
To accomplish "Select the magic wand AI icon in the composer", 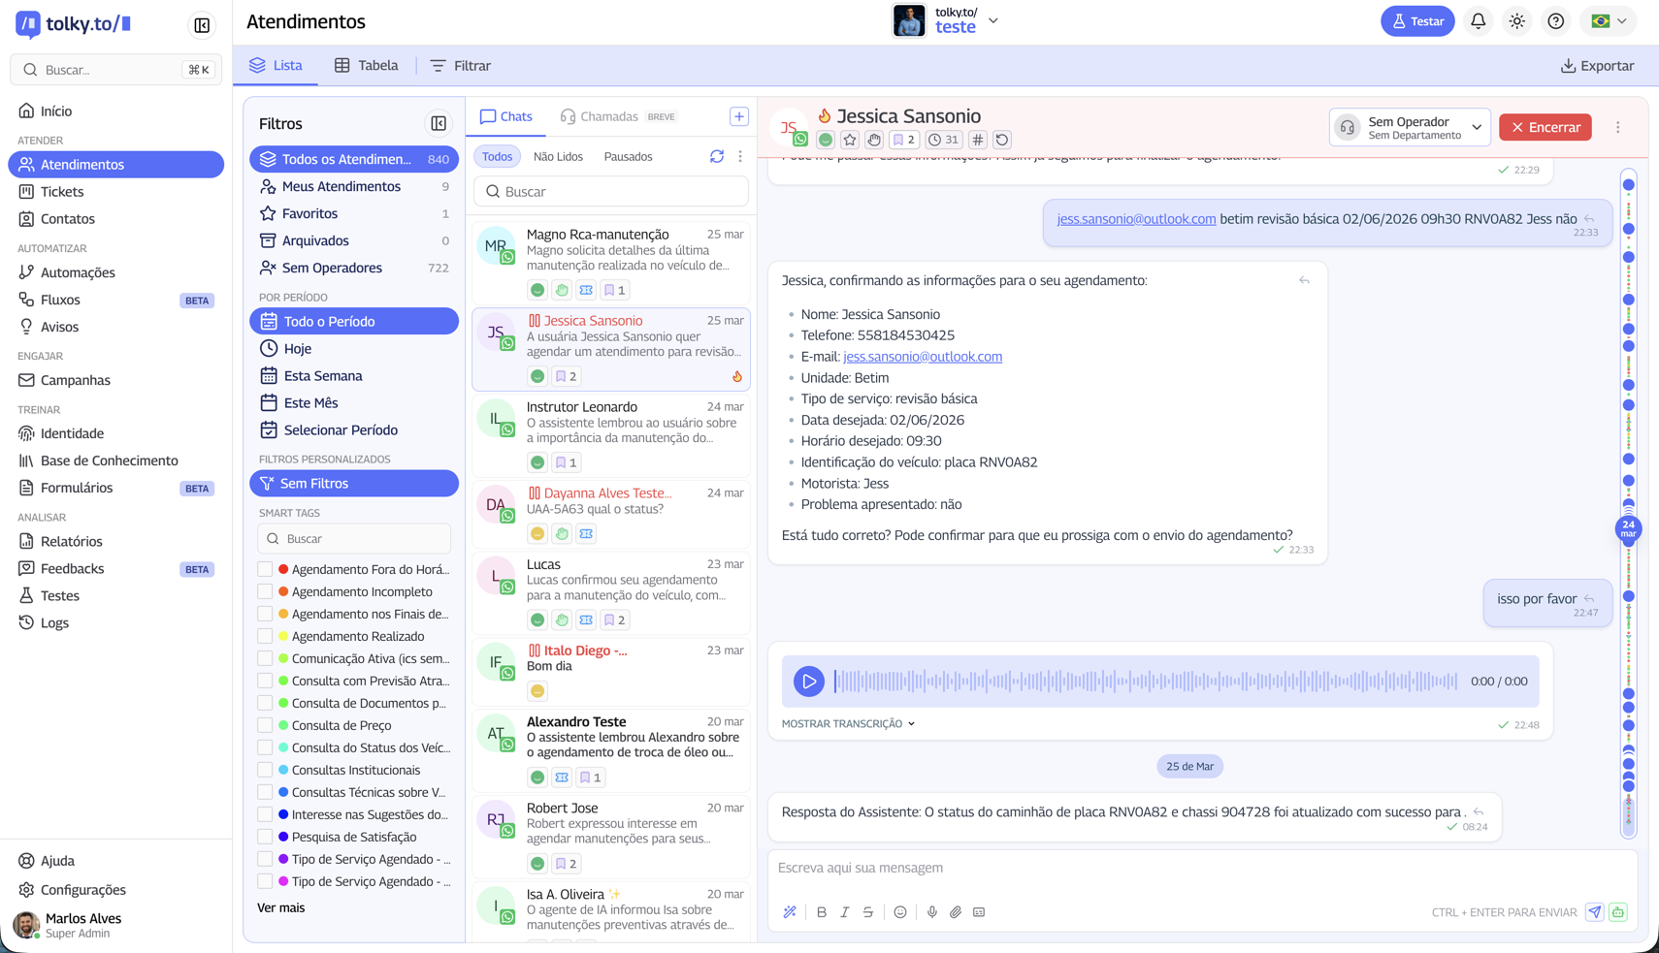I will [x=790, y=912].
